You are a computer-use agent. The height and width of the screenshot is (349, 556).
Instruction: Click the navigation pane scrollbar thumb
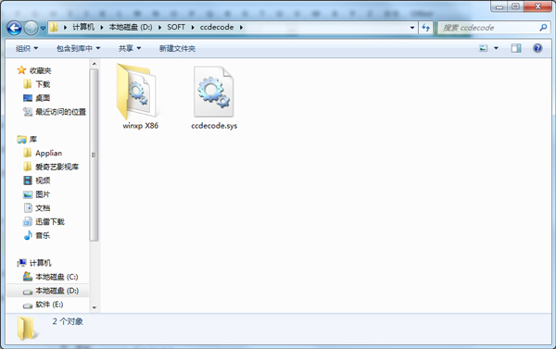[94, 156]
